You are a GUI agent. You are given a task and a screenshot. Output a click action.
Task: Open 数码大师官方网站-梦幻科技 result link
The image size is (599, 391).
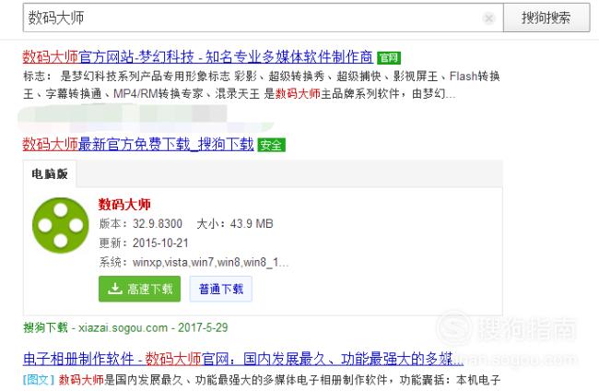pos(198,57)
